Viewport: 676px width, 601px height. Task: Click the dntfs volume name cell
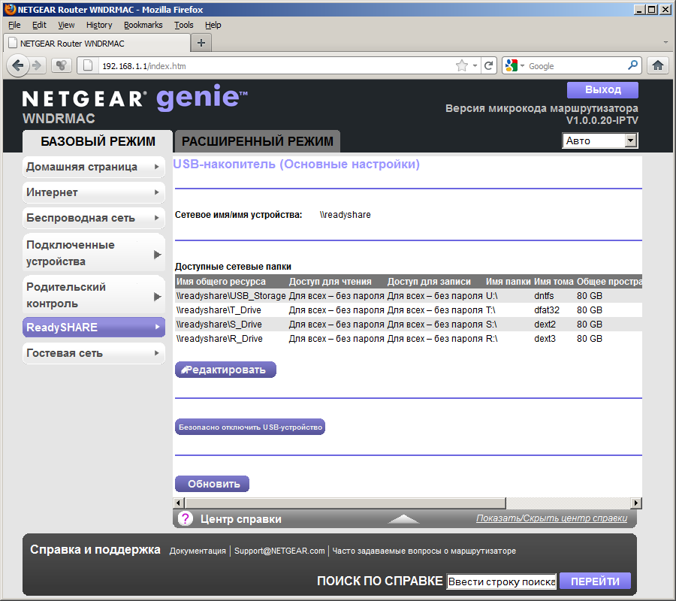point(544,296)
